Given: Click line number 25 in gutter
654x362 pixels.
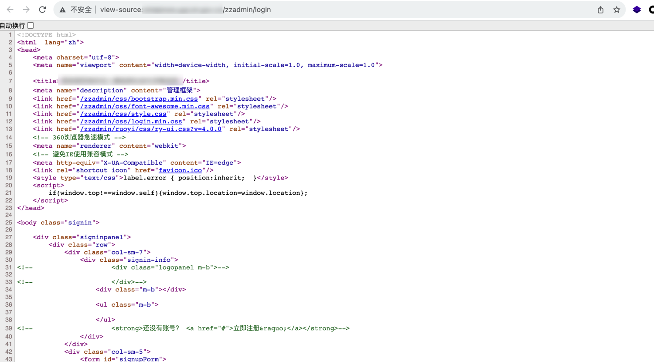Looking at the screenshot, I should tap(8, 223).
